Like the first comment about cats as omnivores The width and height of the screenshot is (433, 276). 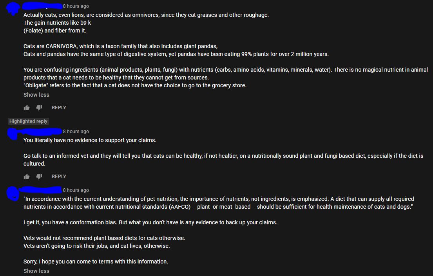pyautogui.click(x=27, y=108)
